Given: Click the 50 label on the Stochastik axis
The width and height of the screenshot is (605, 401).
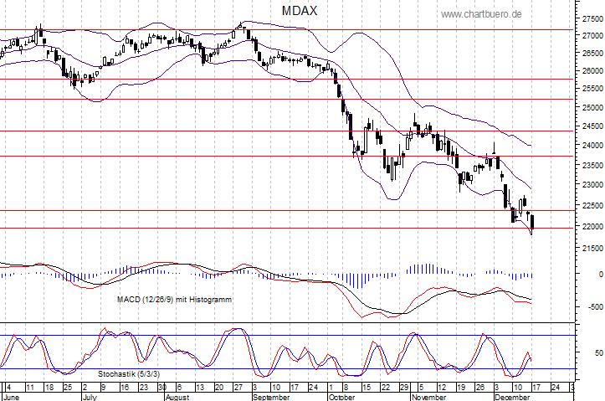Looking at the screenshot, I should point(597,353).
